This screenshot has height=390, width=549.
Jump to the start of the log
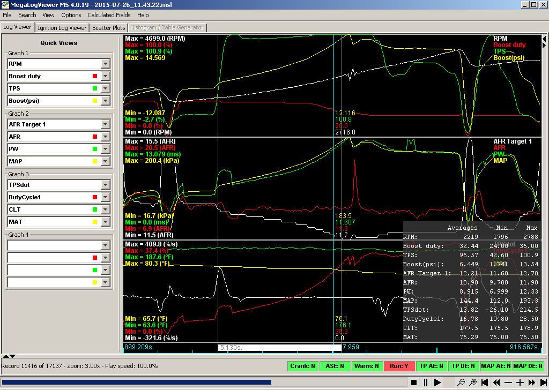[485, 382]
